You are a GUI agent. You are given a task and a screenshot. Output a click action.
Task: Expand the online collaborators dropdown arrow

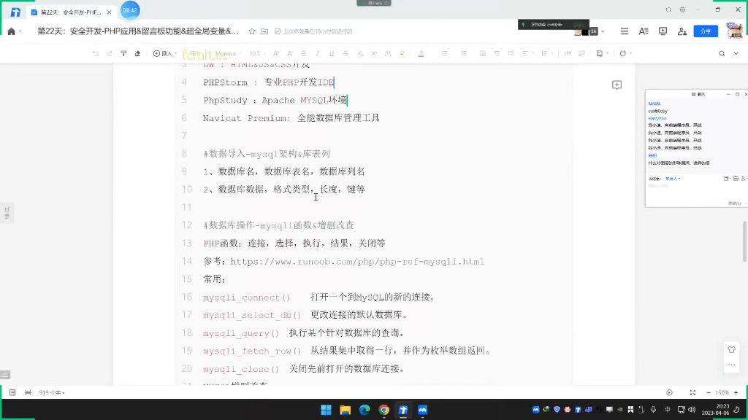(603, 31)
